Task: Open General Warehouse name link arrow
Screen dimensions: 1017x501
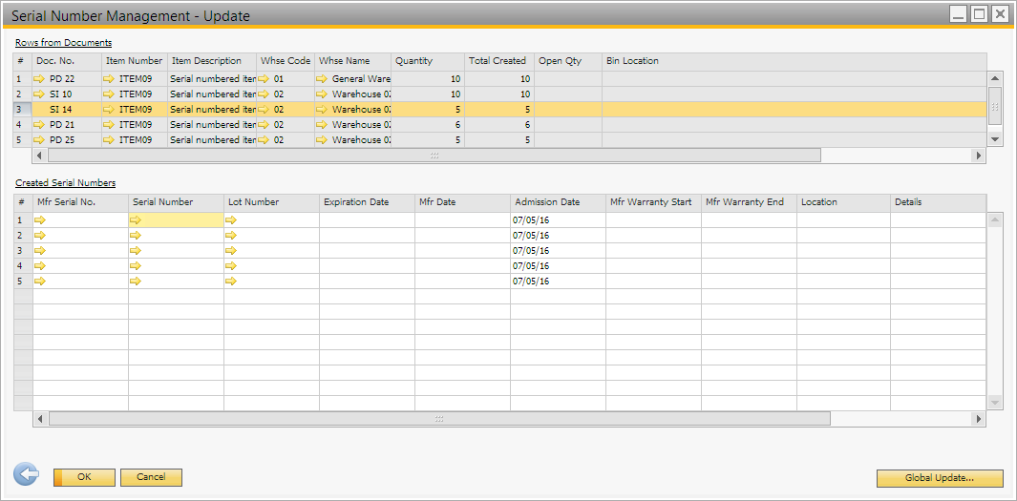Action: coord(323,79)
